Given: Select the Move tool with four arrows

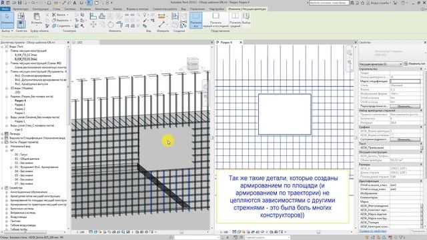Looking at the screenshot, I should pyautogui.click(x=93, y=25).
